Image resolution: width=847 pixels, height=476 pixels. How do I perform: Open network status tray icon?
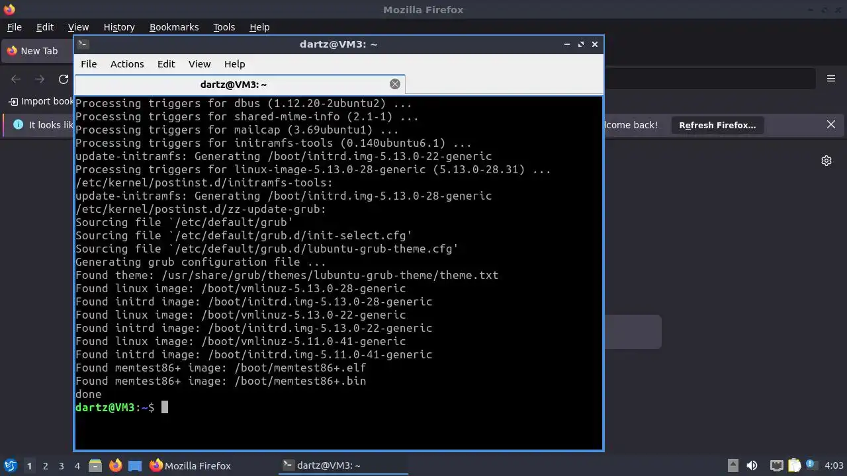tap(777, 466)
